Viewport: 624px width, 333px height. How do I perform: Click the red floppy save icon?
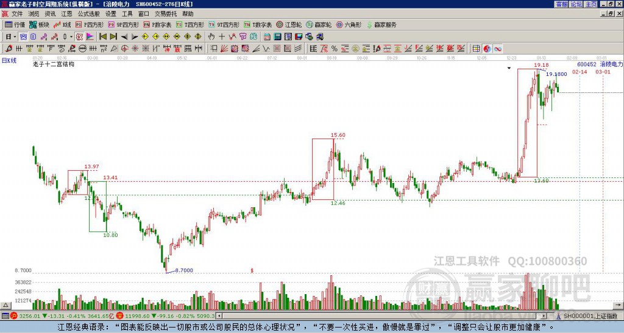click(x=299, y=37)
